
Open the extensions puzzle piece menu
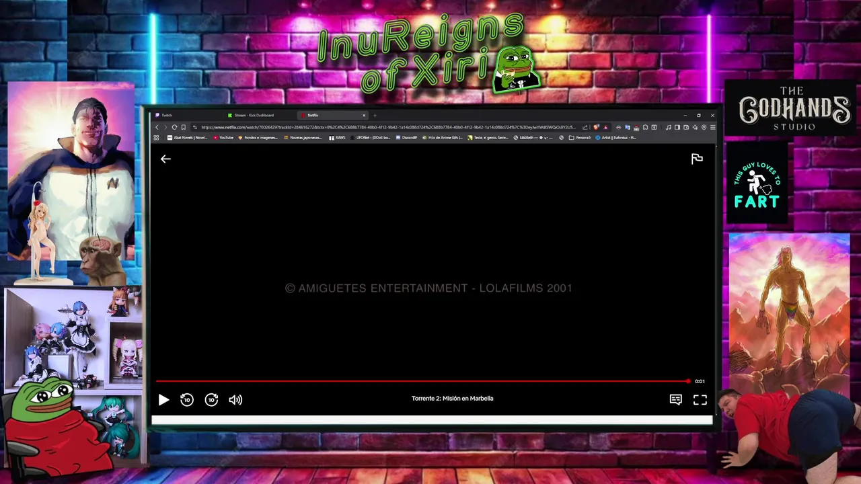[645, 127]
